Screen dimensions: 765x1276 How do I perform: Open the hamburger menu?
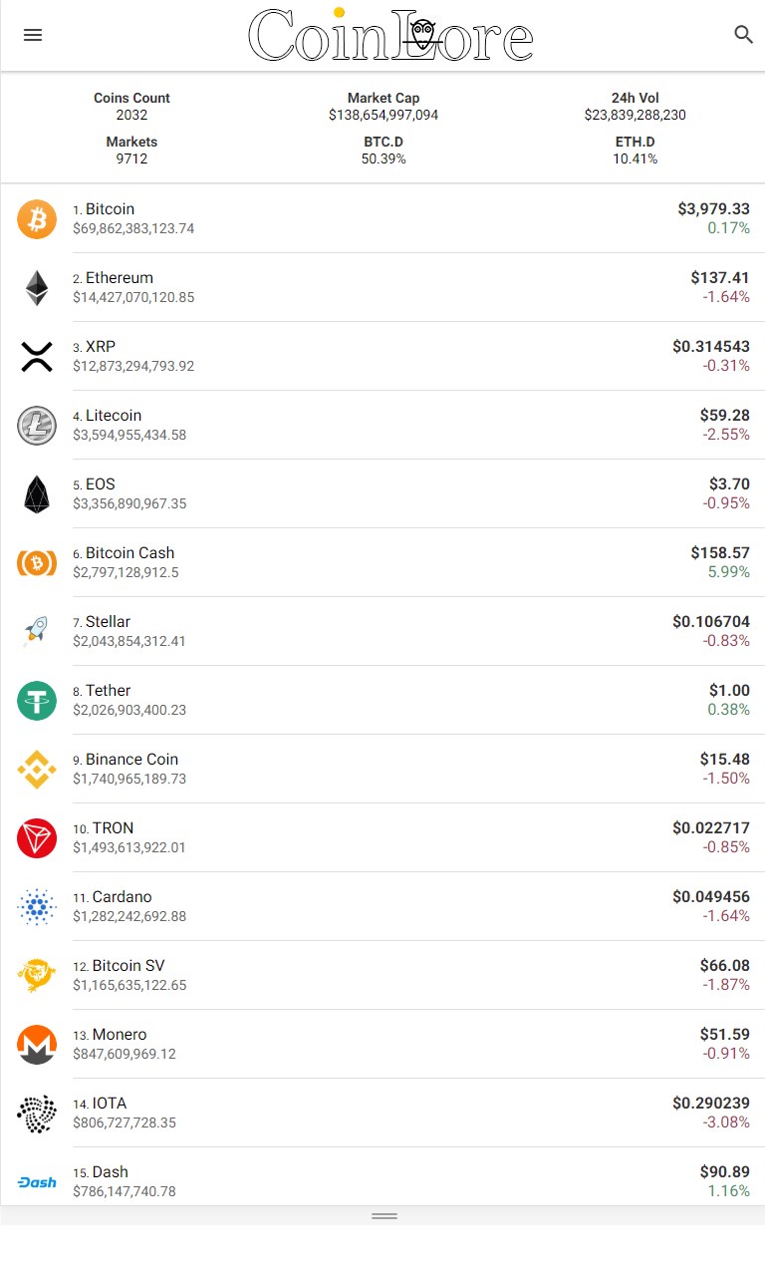point(33,35)
